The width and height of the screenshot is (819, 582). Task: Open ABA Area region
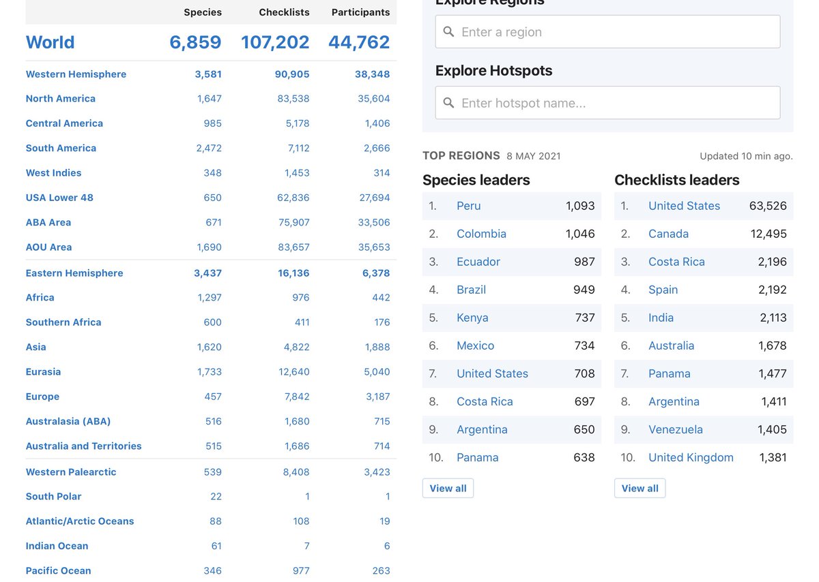[48, 222]
